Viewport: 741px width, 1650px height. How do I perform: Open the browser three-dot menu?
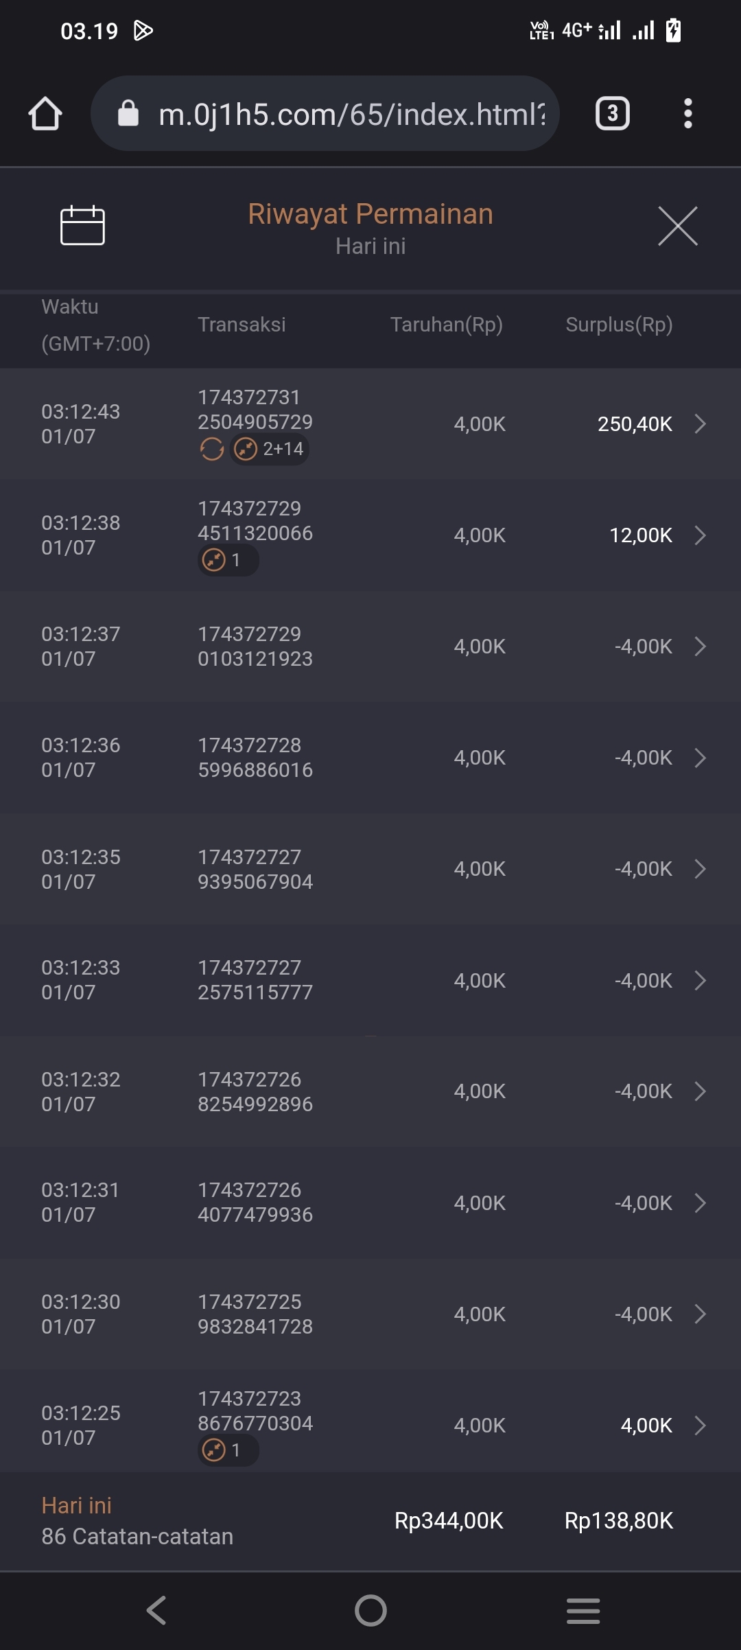(x=687, y=113)
